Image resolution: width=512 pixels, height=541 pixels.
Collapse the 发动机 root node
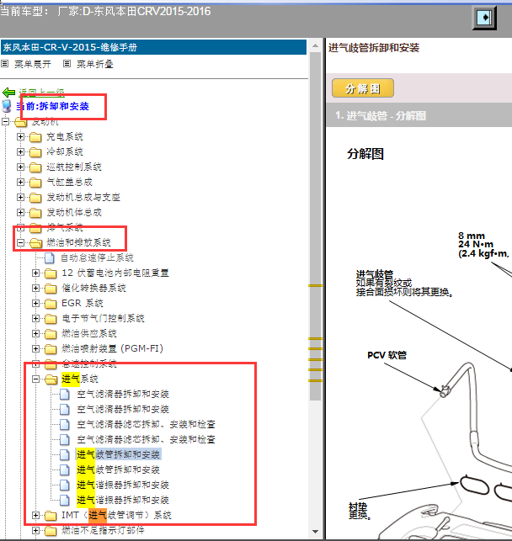pyautogui.click(x=5, y=121)
